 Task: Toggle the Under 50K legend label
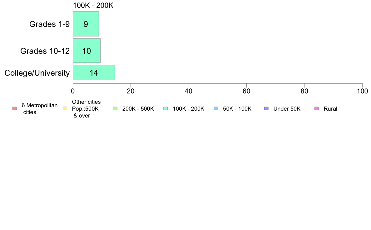coord(287,109)
